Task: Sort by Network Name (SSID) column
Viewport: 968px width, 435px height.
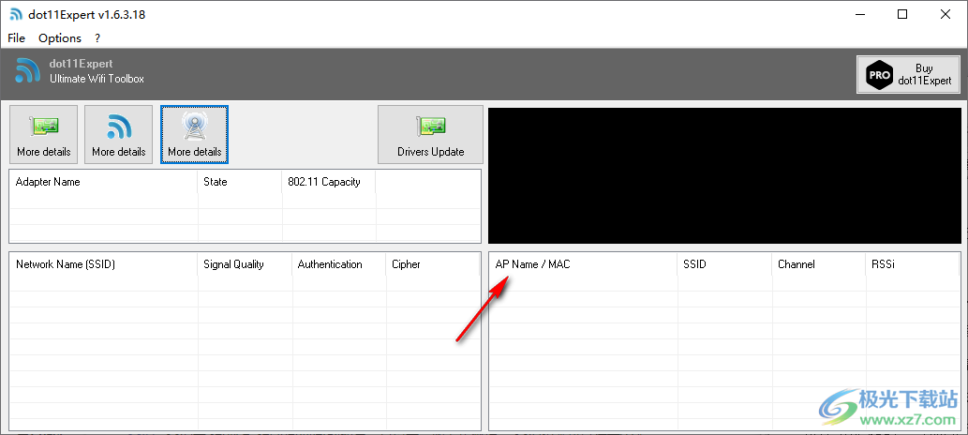Action: pos(104,264)
